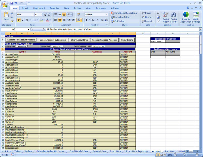Image resolution: width=203 pixels, height=157 pixels.
Task: Decrease indent of cell
Action: [x=69, y=20]
